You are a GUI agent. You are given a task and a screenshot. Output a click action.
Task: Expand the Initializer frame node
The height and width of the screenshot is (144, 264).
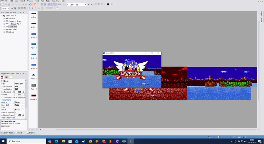[x=4, y=18]
